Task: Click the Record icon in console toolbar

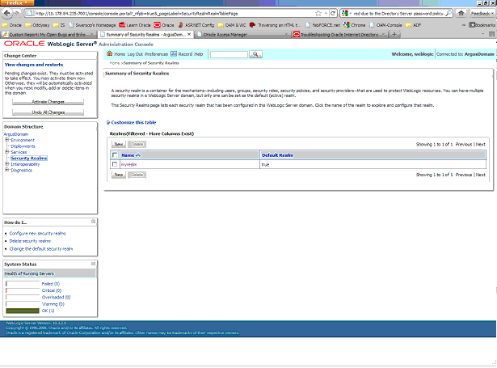Action: point(174,54)
